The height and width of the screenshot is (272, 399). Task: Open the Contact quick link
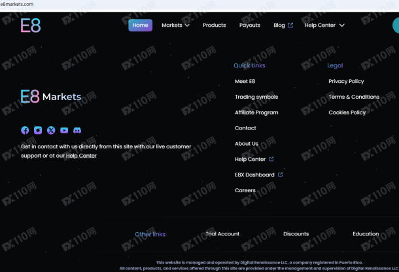245,128
